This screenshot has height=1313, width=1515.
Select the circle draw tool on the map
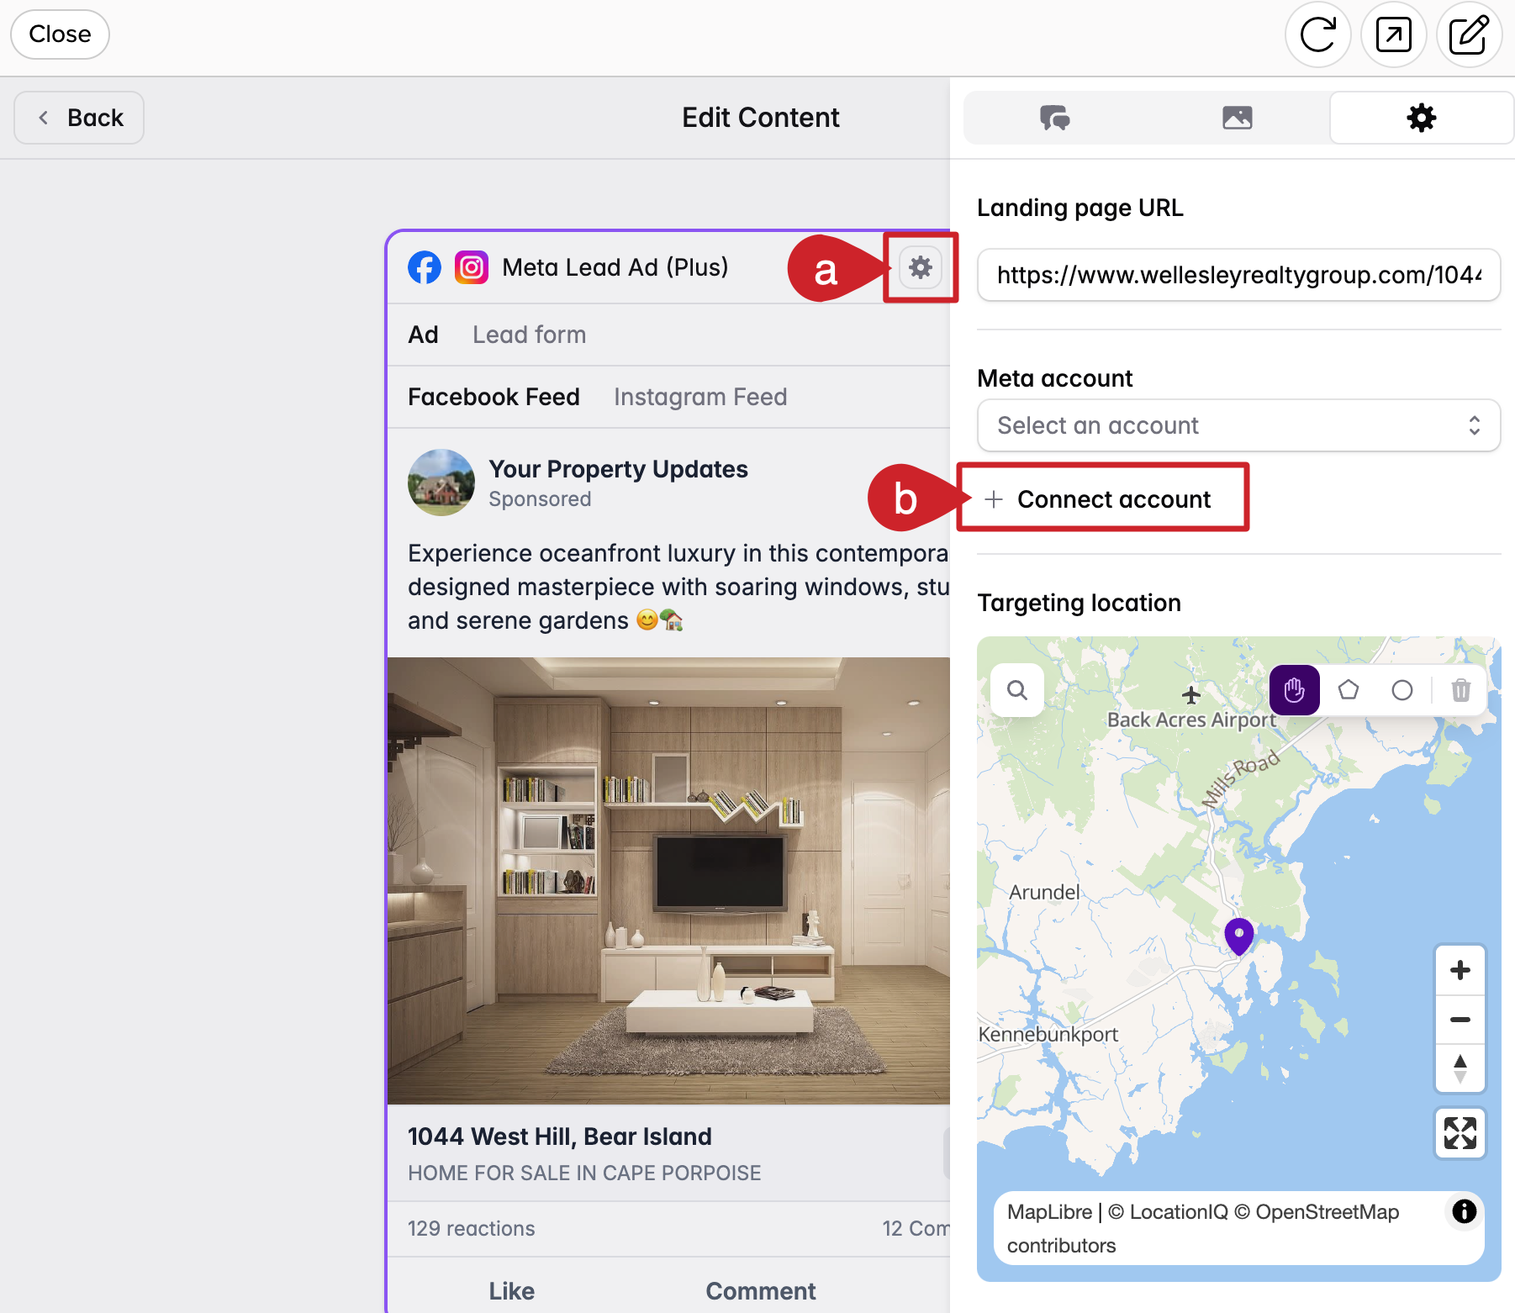coord(1402,690)
